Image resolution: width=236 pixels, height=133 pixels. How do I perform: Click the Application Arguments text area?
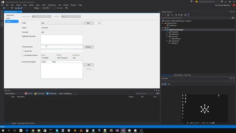click(62, 40)
